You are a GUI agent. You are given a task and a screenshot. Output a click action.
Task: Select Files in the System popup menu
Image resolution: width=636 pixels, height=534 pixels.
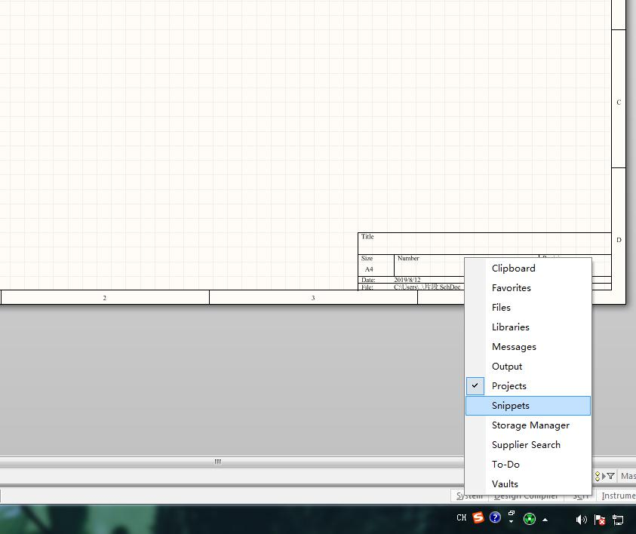click(x=527, y=307)
